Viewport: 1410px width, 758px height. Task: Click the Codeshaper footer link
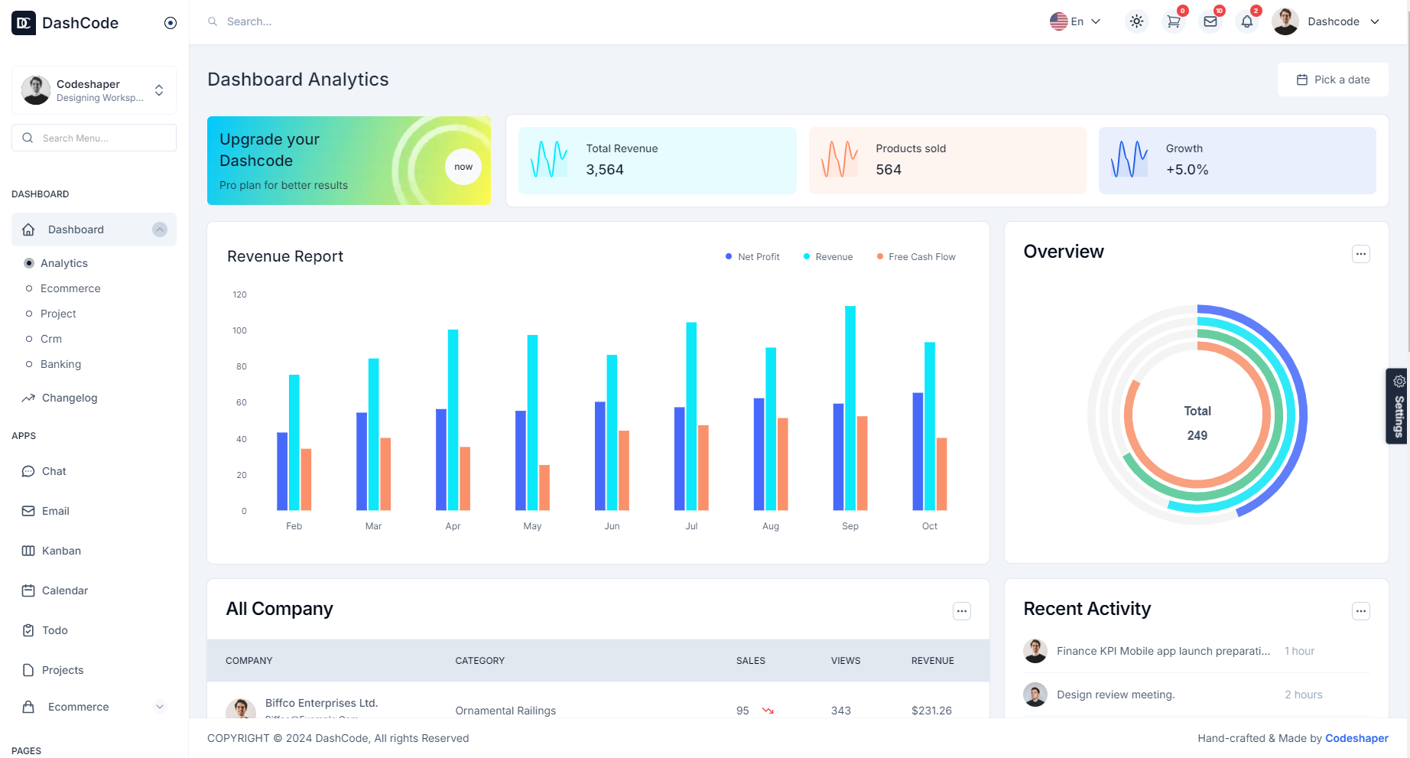pyautogui.click(x=1356, y=738)
